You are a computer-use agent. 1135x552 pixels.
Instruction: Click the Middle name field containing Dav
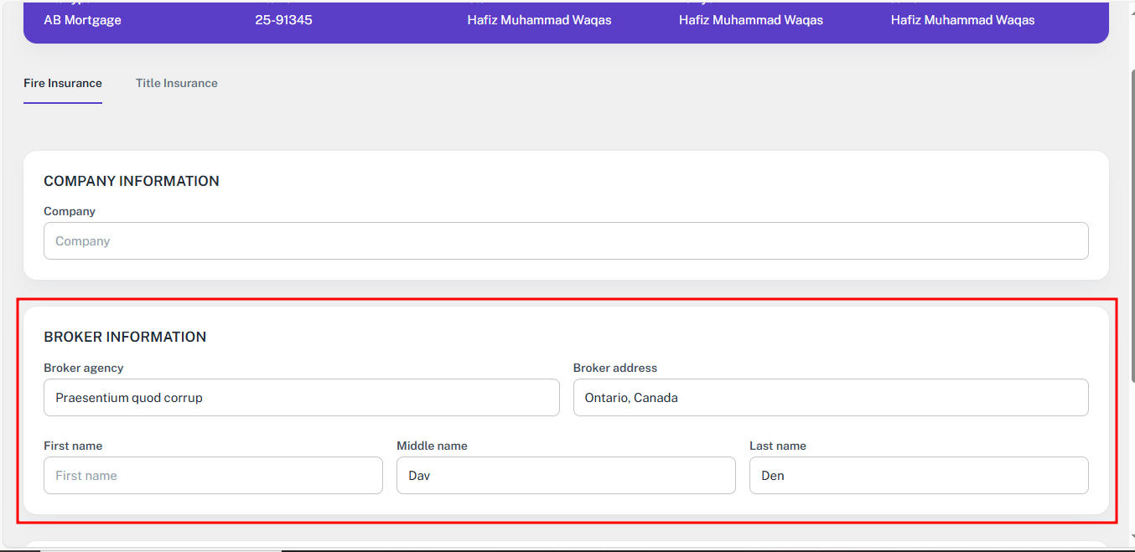566,476
